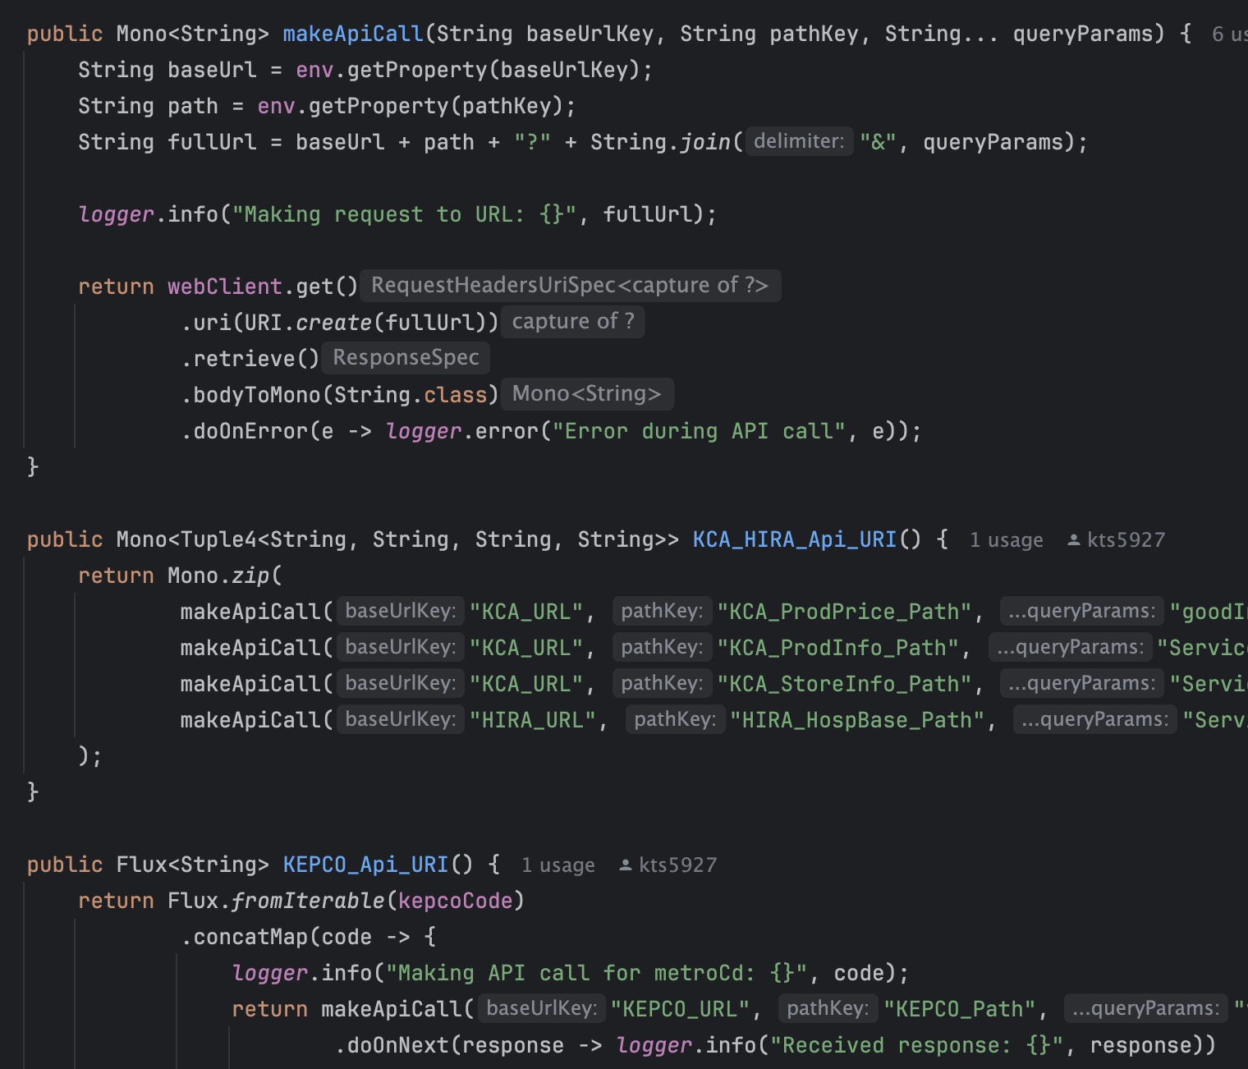Click the "Making API call for metroCd: {}" string
1248x1069 pixels.
[x=596, y=973]
